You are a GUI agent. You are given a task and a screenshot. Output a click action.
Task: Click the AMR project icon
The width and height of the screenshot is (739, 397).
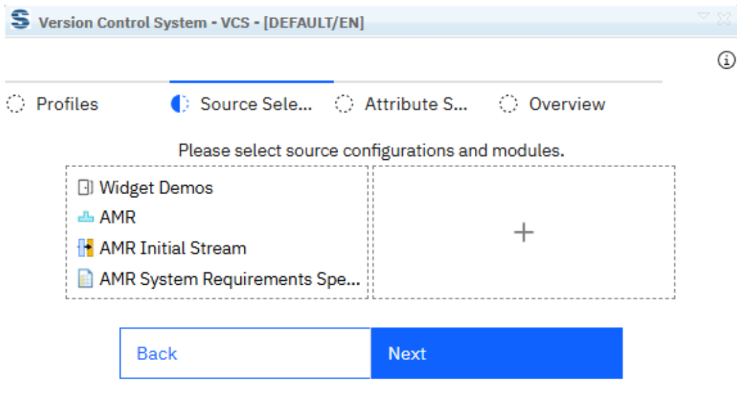[85, 217]
